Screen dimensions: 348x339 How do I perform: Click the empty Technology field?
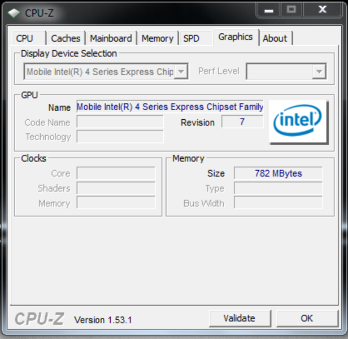tap(120, 136)
